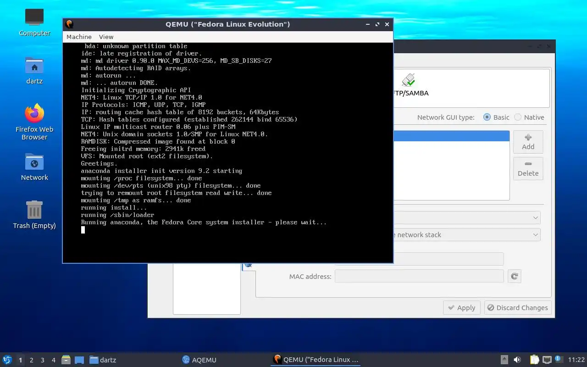The image size is (587, 367).
Task: Click "Greetings." line in QEMU console
Action: (x=99, y=163)
